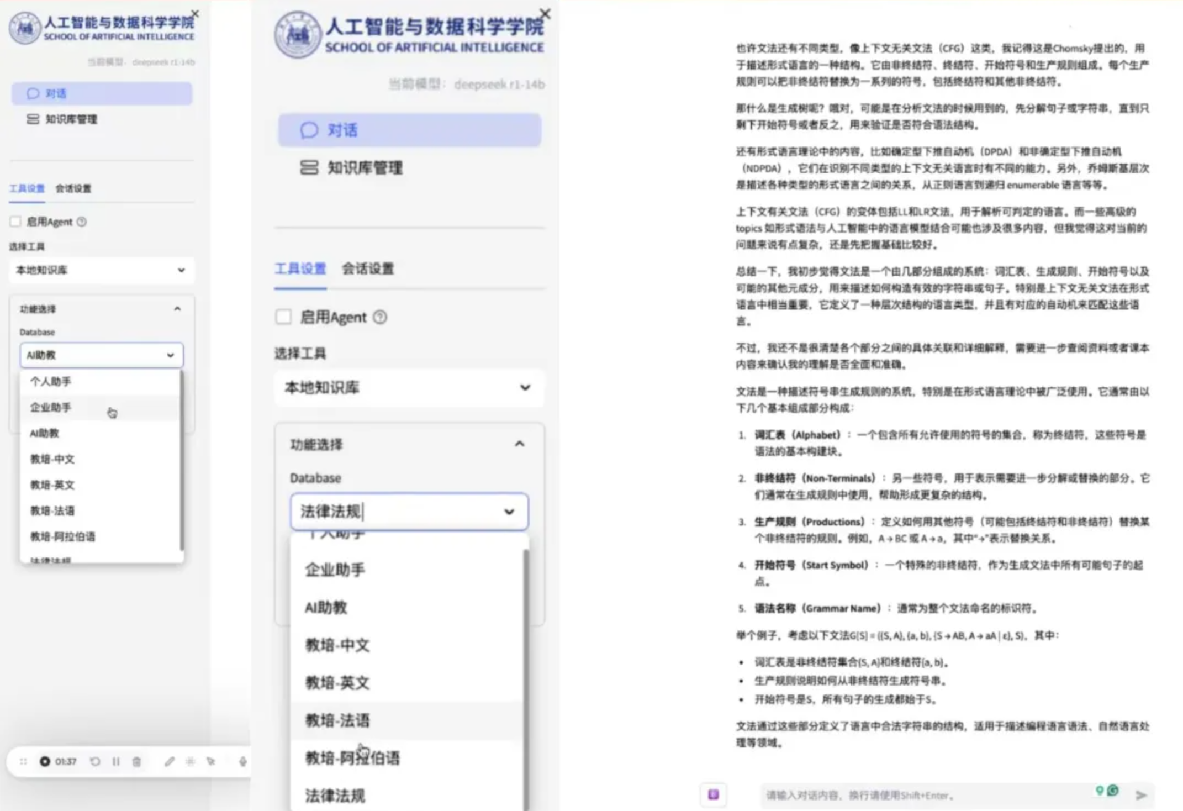Delete the recording with the trash icon

137,761
